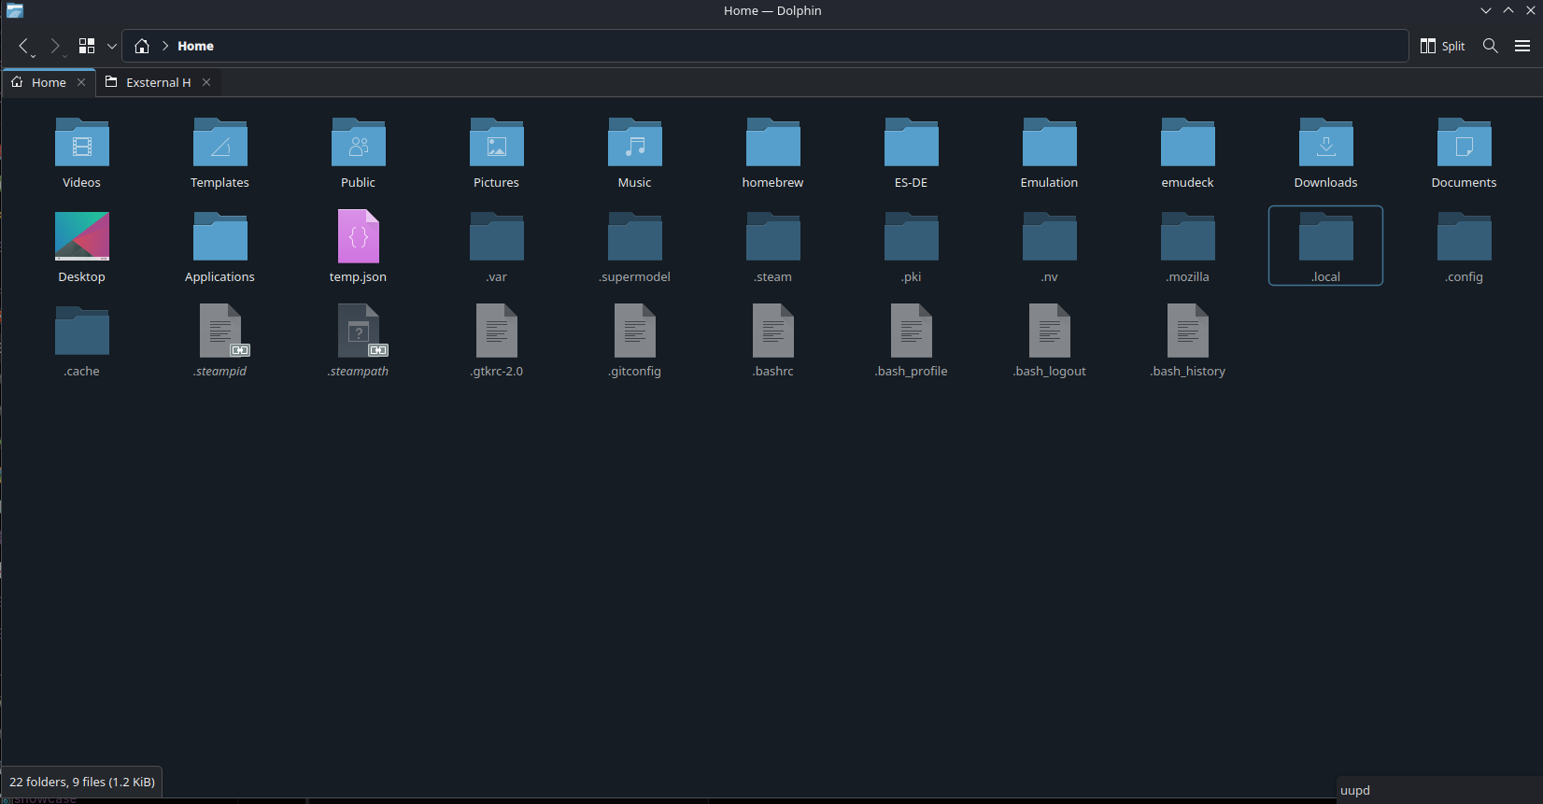This screenshot has height=804, width=1543.
Task: Select the .config folder
Action: [x=1465, y=247]
